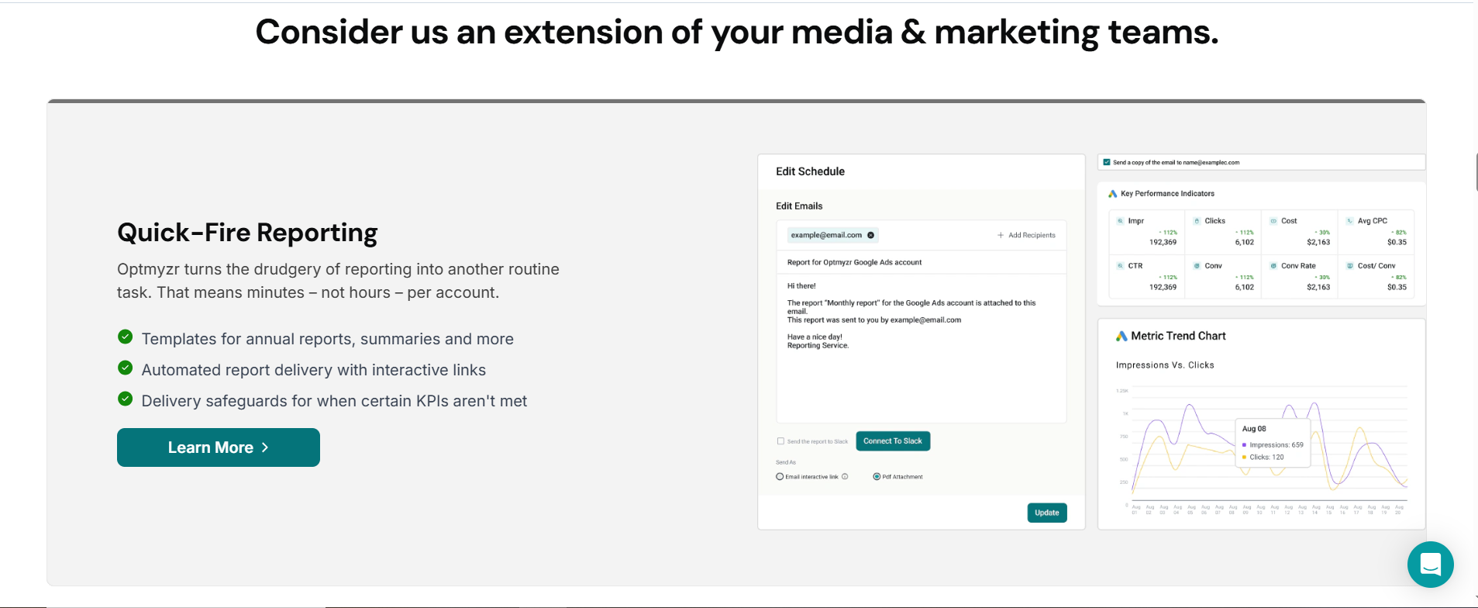
Task: Click Add Recipients plus link
Action: click(1026, 235)
